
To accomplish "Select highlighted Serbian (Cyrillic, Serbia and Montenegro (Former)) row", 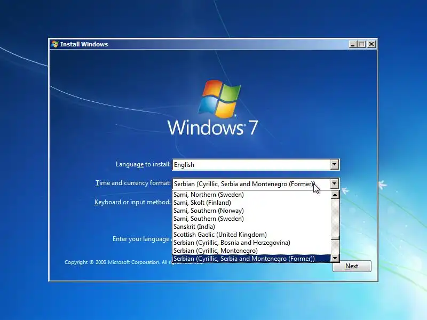I will (x=251, y=259).
